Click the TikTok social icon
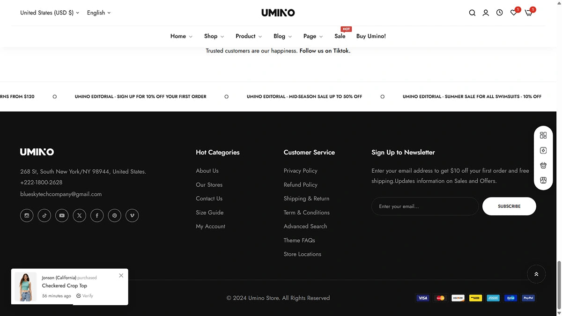 (44, 215)
